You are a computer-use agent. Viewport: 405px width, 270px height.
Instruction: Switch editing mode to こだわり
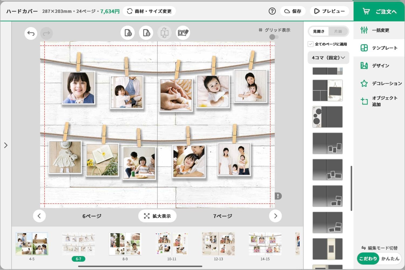[x=368, y=259]
